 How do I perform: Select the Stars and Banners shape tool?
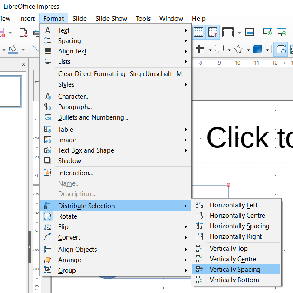[x=238, y=50]
